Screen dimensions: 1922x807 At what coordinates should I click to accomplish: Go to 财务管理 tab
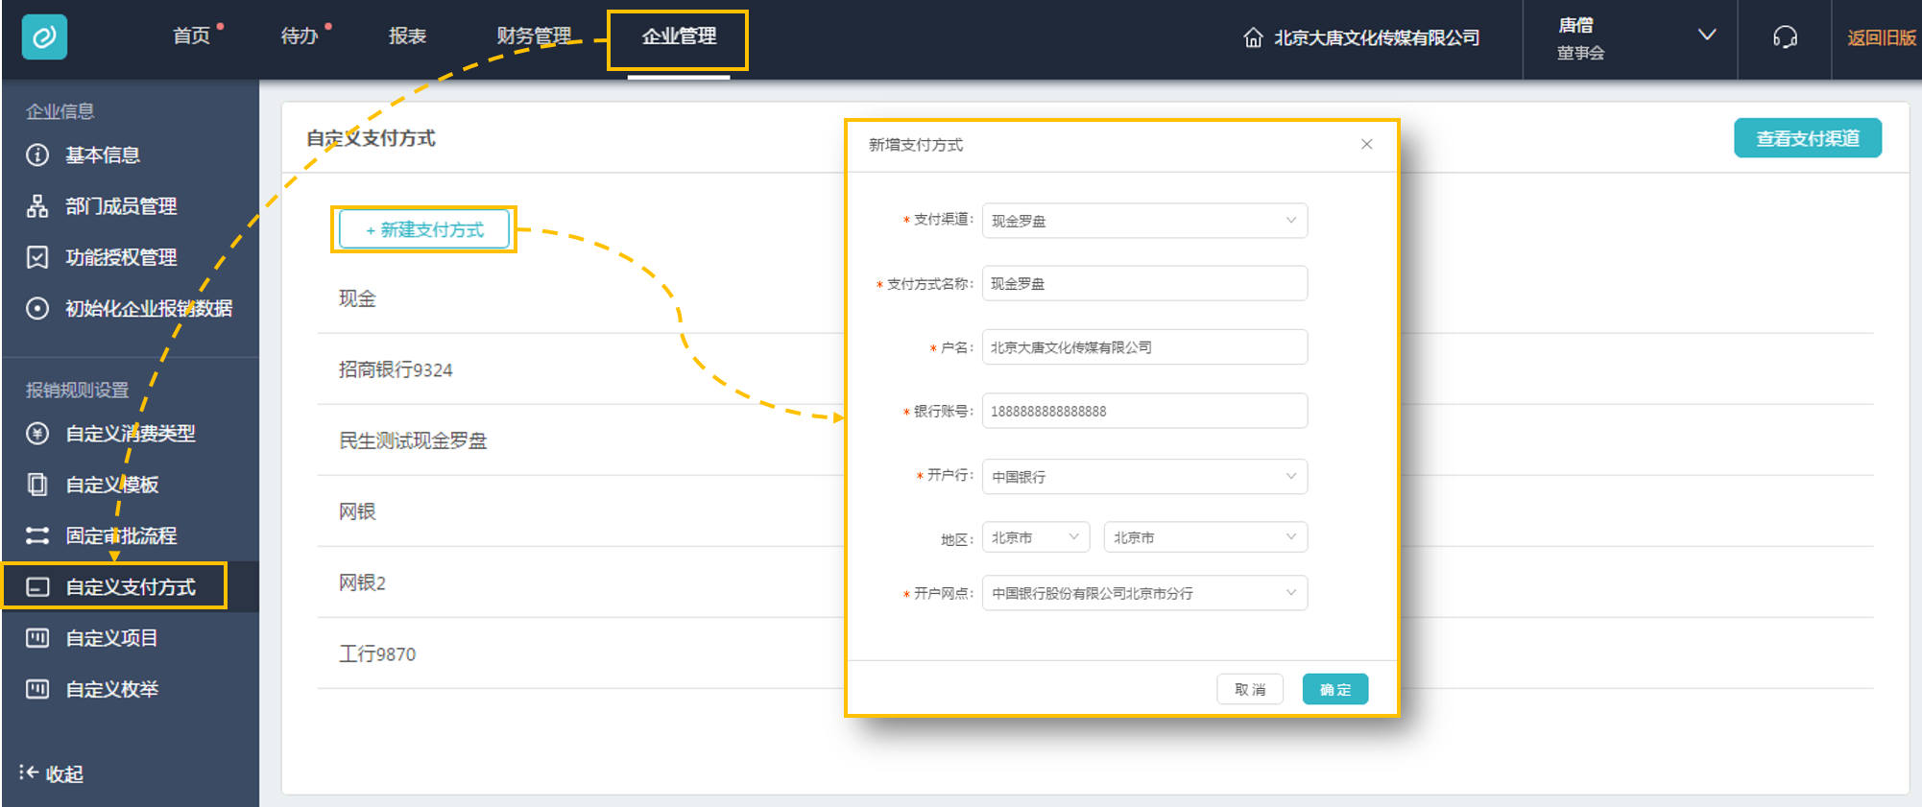534,36
